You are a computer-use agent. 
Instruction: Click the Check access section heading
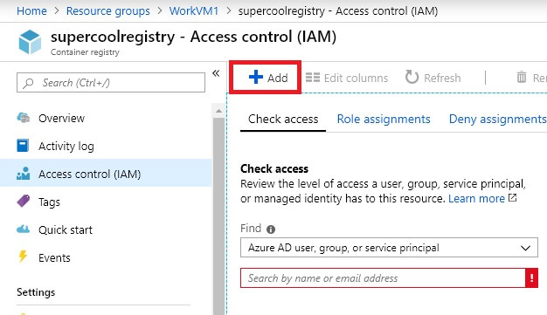click(274, 168)
